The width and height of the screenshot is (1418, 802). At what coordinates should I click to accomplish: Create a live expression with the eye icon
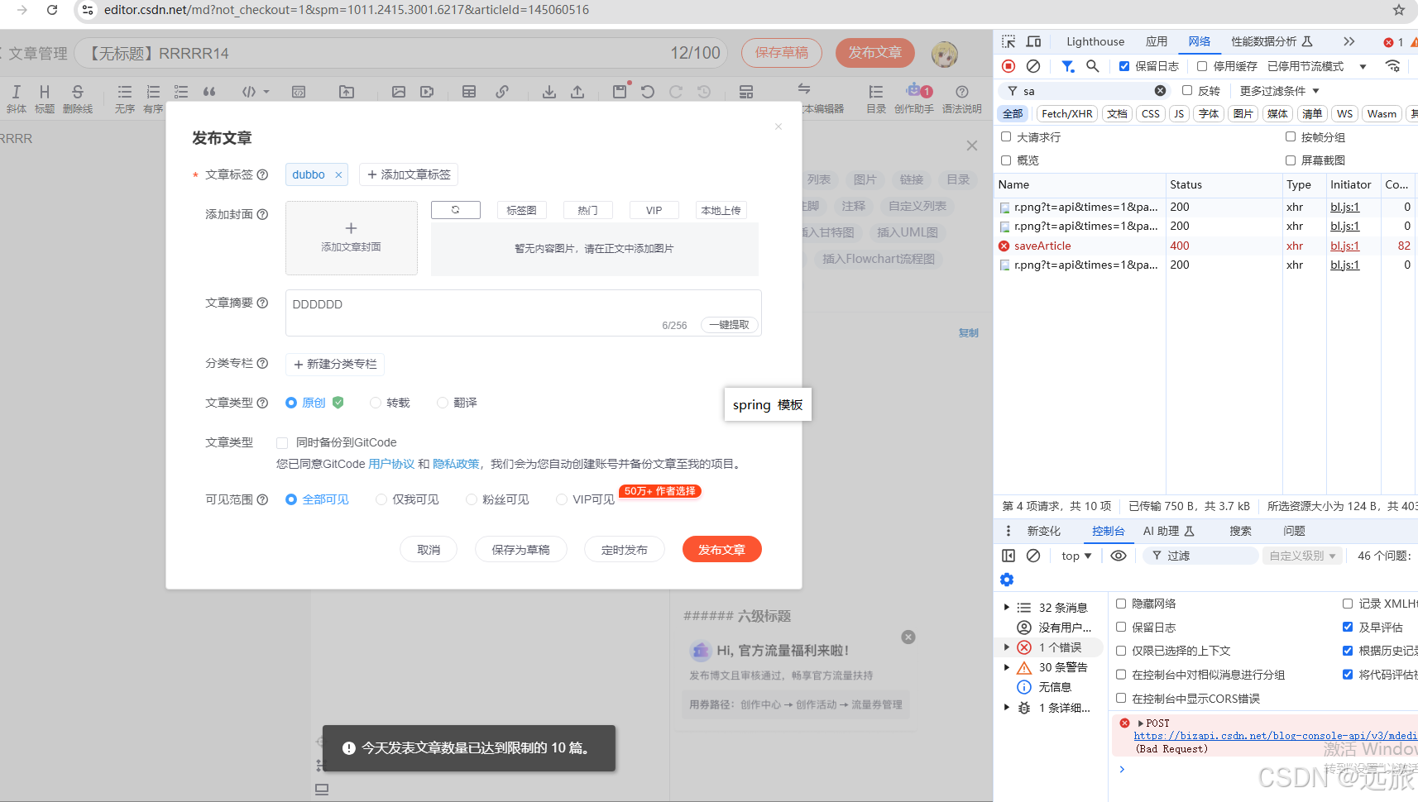click(x=1119, y=556)
